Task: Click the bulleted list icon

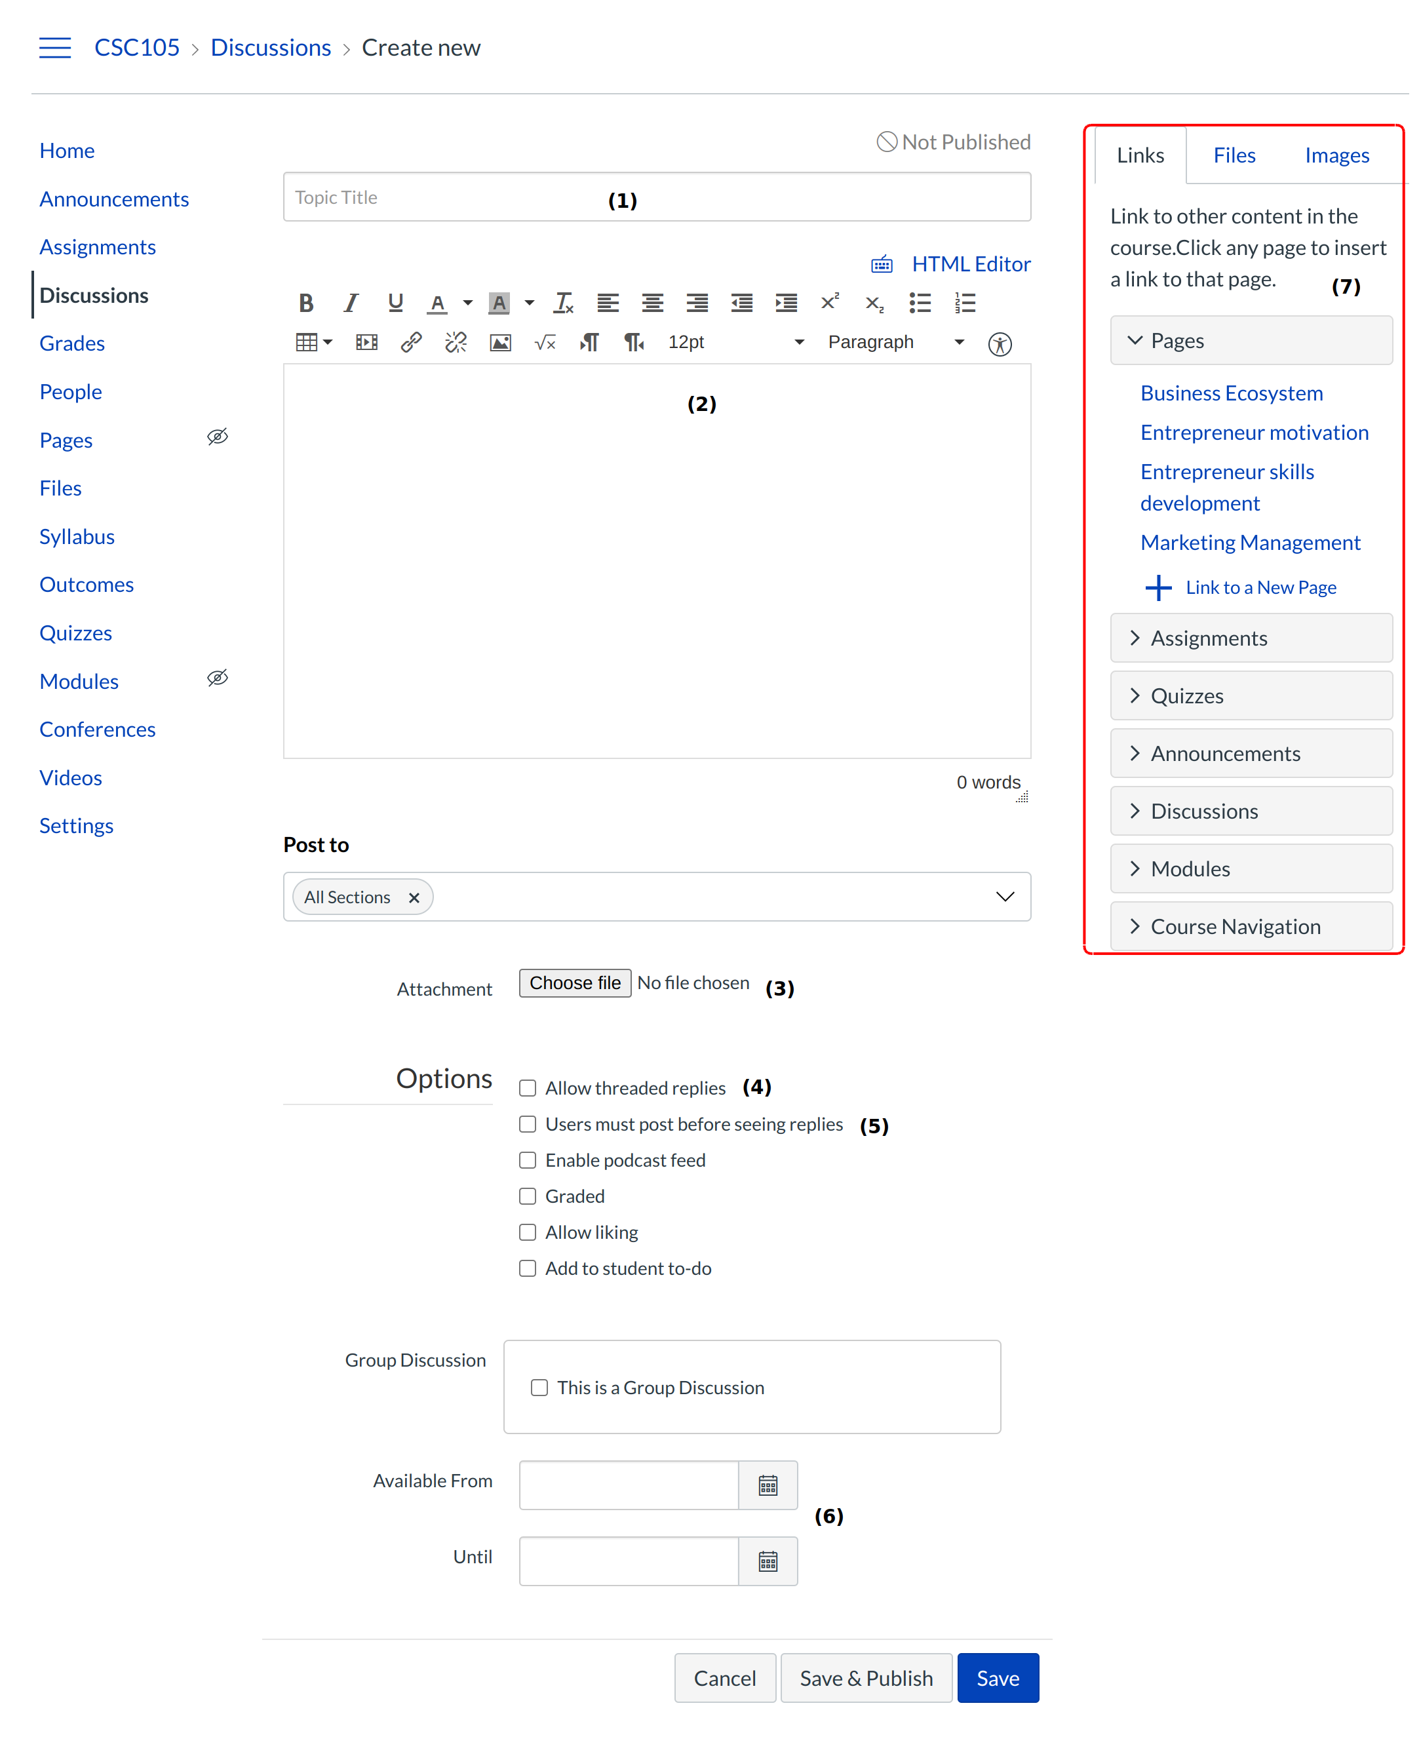Action: coord(919,303)
